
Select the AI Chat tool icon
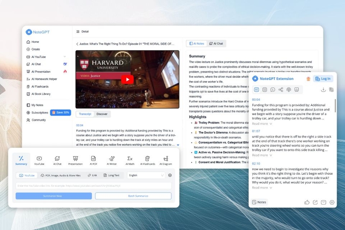pyautogui.click(x=57, y=161)
